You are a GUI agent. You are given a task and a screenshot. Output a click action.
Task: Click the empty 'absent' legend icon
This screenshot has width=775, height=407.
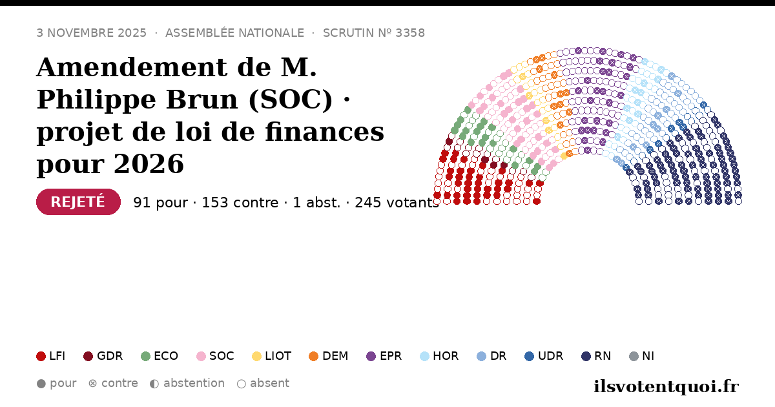click(x=242, y=384)
